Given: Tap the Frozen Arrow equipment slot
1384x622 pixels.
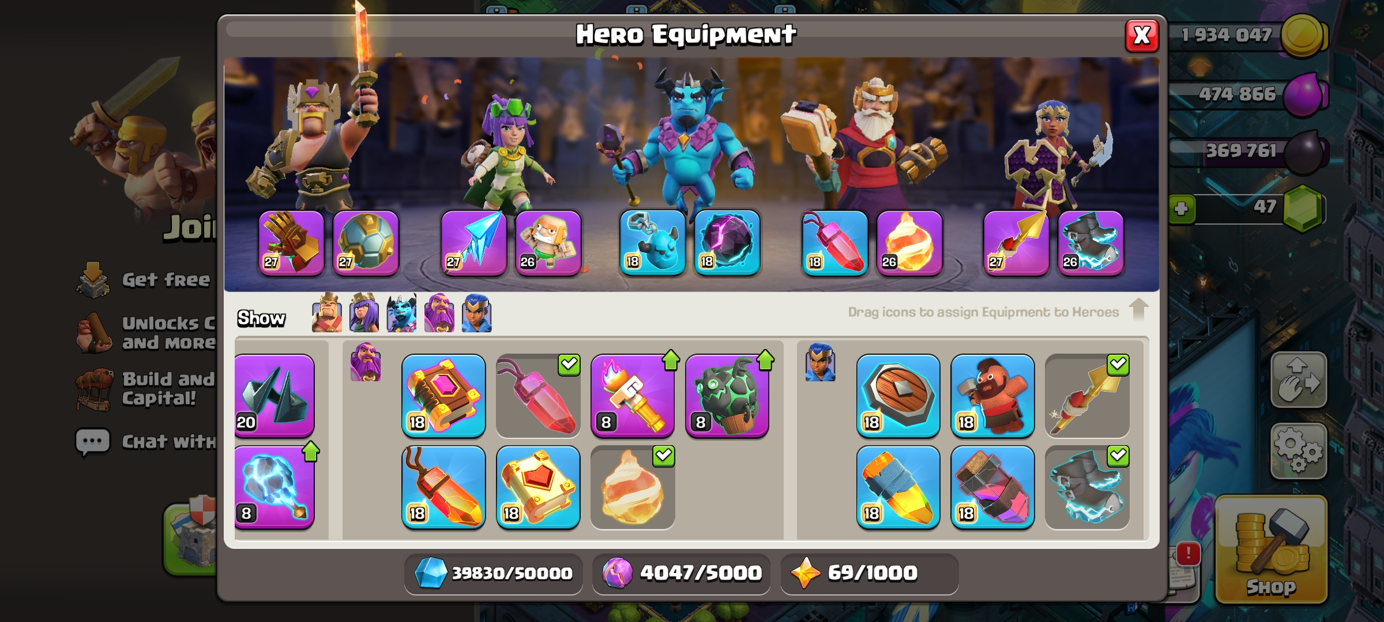Looking at the screenshot, I should coord(473,243).
